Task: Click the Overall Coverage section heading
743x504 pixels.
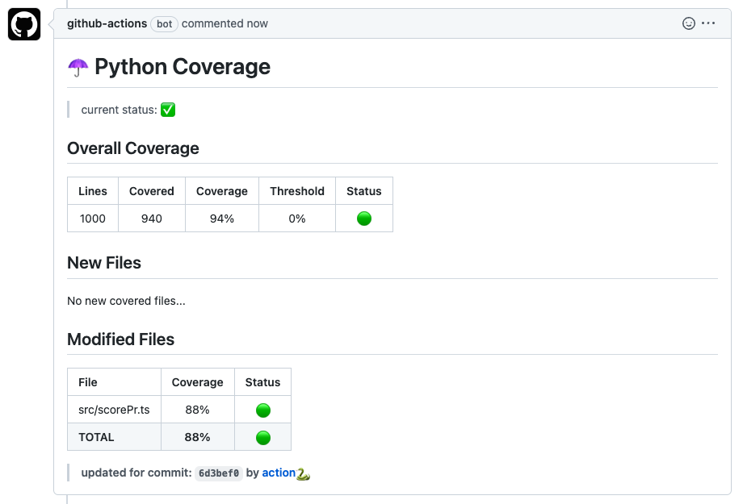Action: pyautogui.click(x=133, y=148)
